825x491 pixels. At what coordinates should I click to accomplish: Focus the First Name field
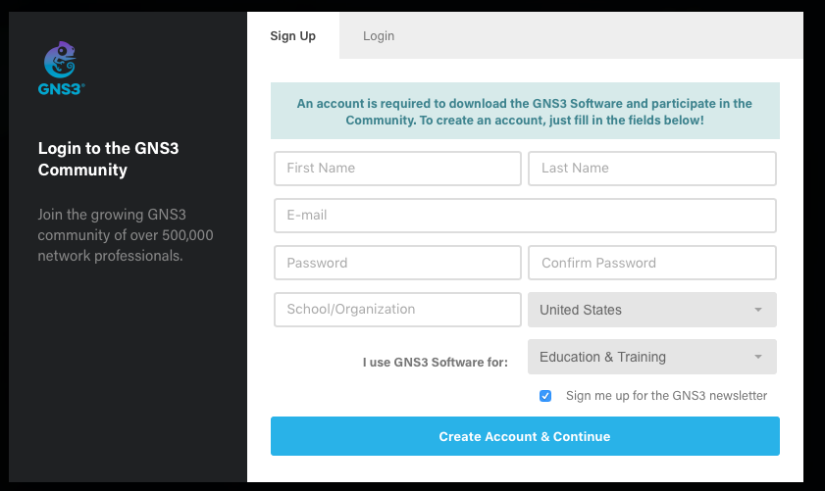[x=397, y=169]
